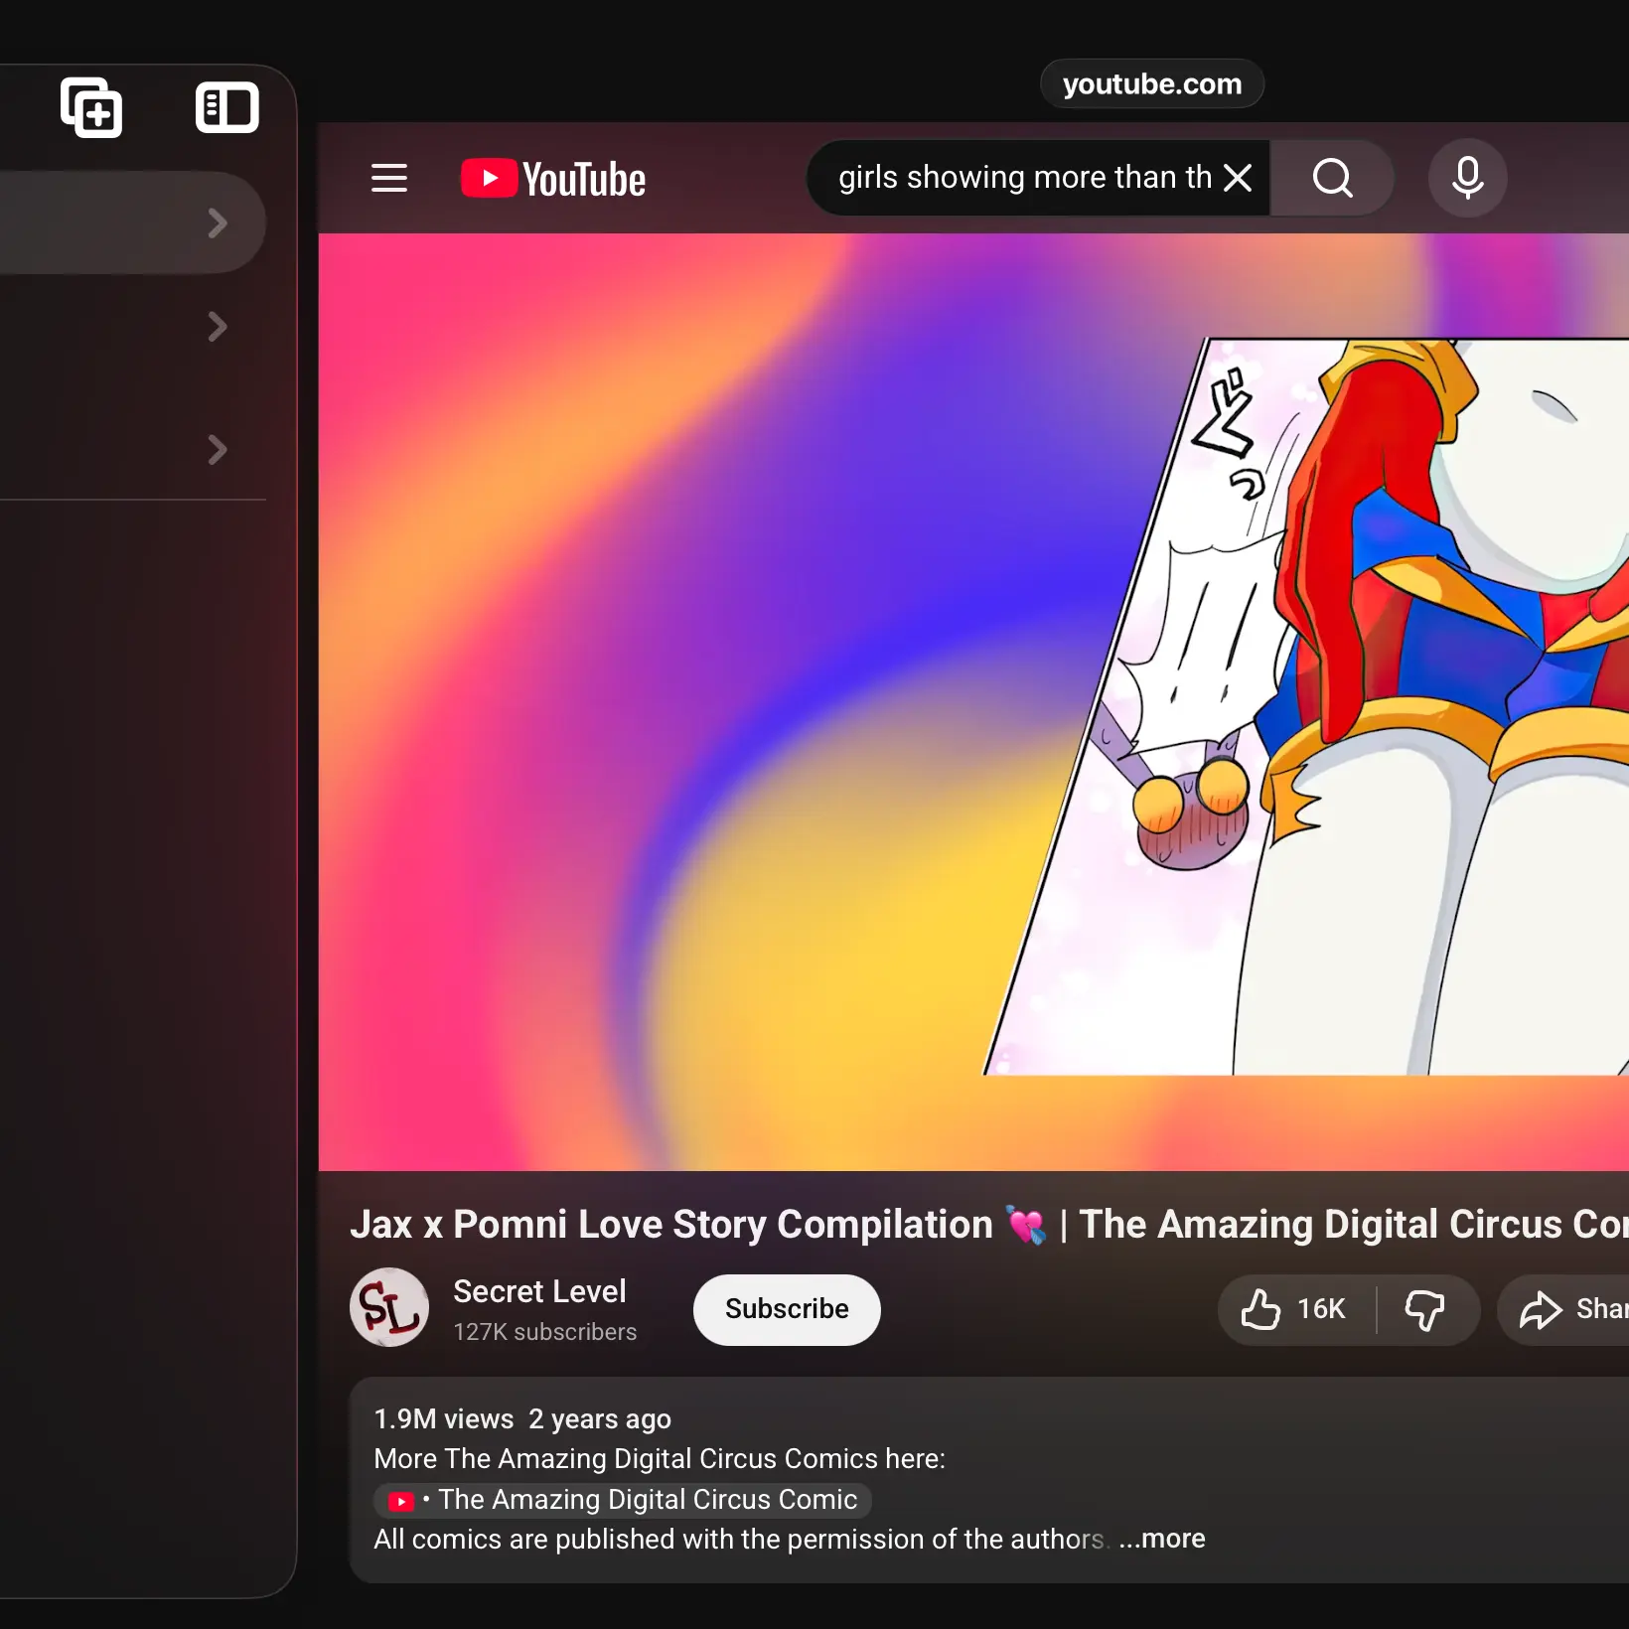Click the magnifier search button

pyautogui.click(x=1332, y=178)
